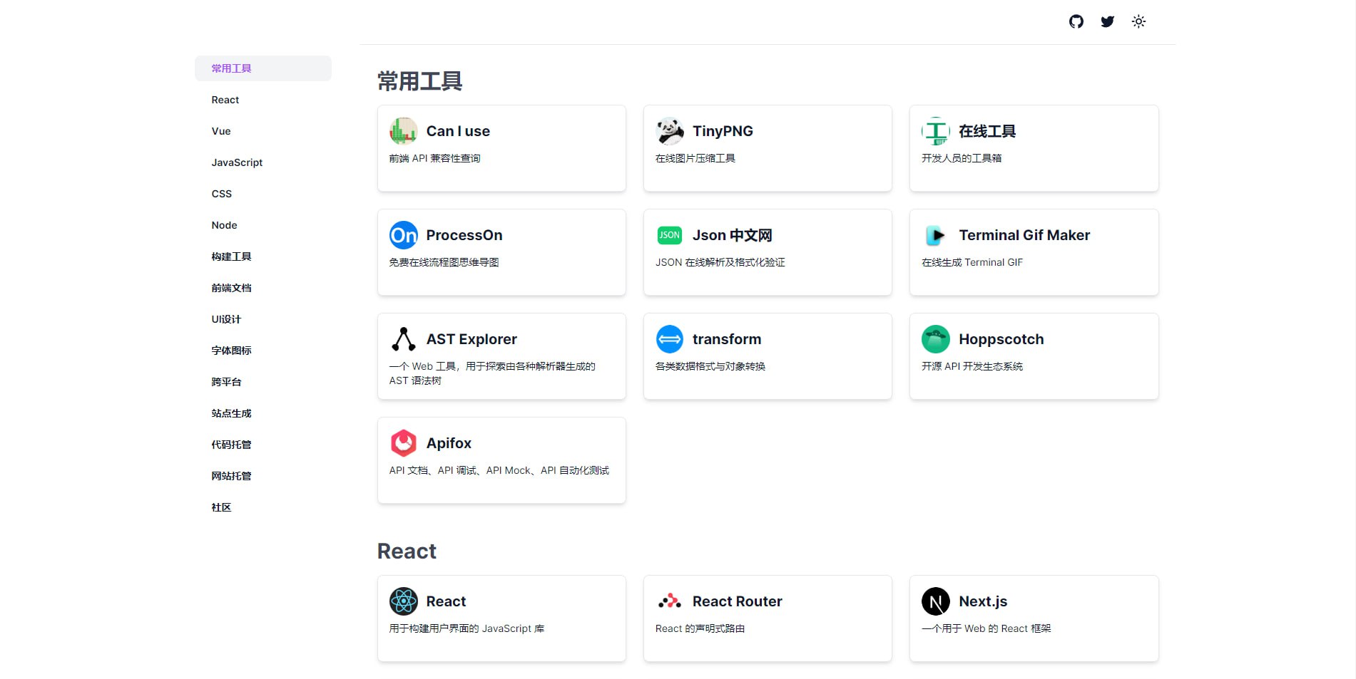1356x679 pixels.
Task: Go to React in sidebar
Action: point(263,100)
